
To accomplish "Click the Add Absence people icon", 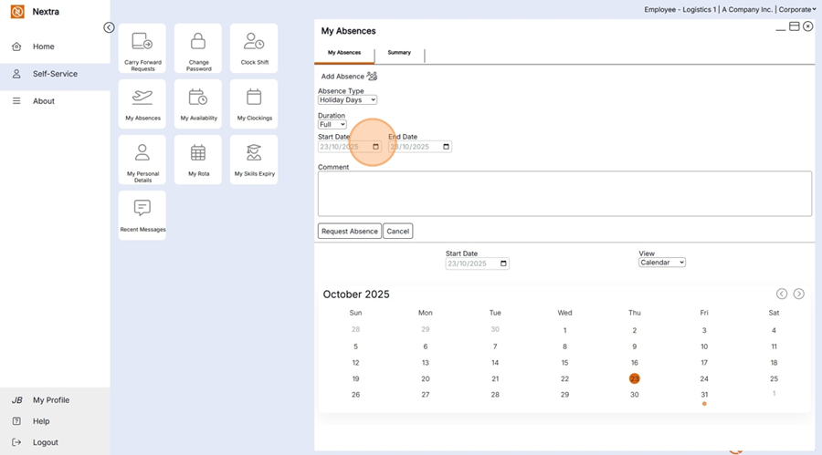I will click(372, 77).
